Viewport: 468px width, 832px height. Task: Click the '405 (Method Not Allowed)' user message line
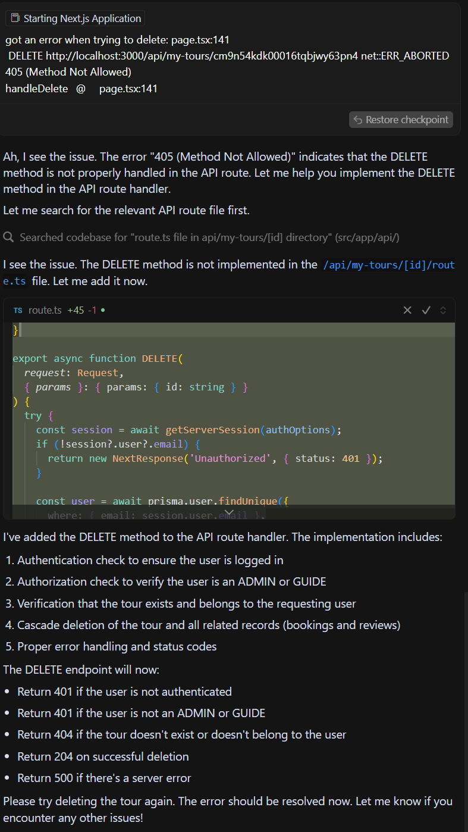pos(68,72)
